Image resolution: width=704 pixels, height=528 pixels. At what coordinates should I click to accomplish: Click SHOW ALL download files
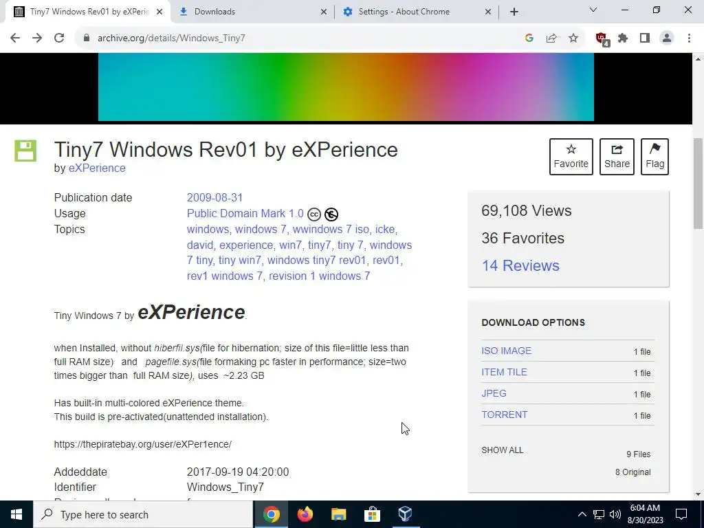pyautogui.click(x=503, y=450)
